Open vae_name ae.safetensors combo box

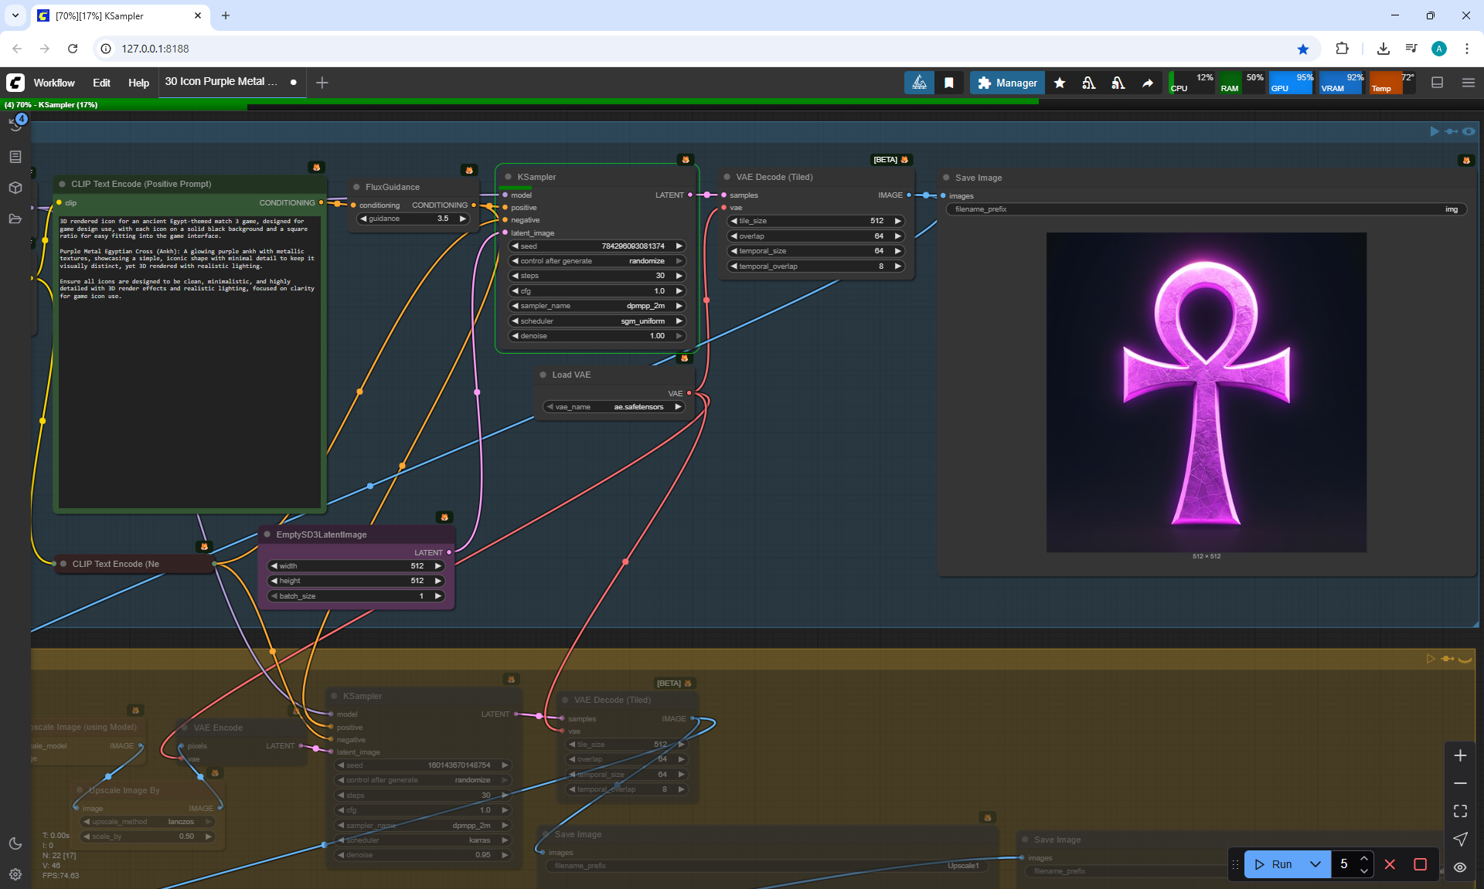[614, 407]
